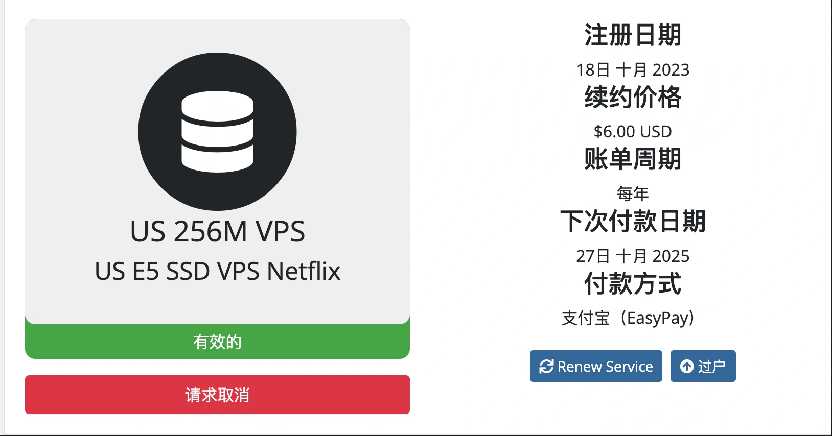
Task: Click the 每年 billing cycle value
Action: coord(633,193)
